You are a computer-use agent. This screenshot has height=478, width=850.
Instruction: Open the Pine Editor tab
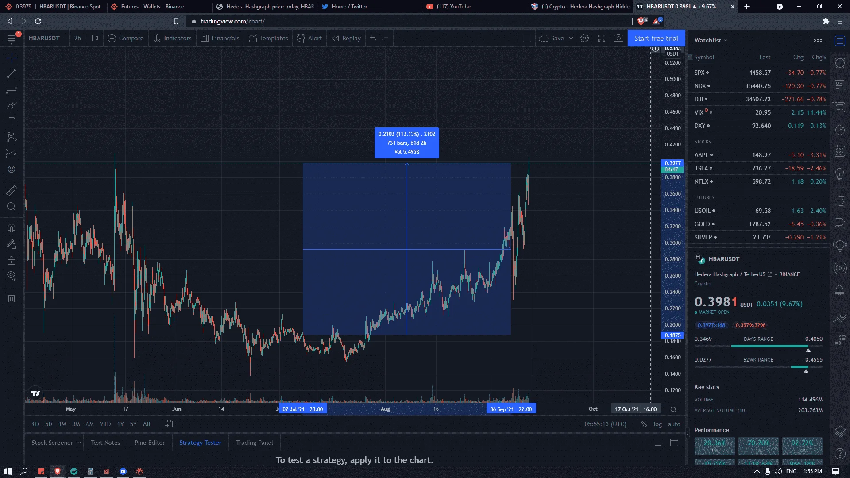150,443
